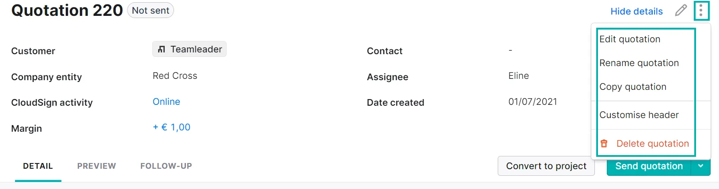The height and width of the screenshot is (189, 719).
Task: Open the FOLLOW-UP tab
Action: coord(166,166)
